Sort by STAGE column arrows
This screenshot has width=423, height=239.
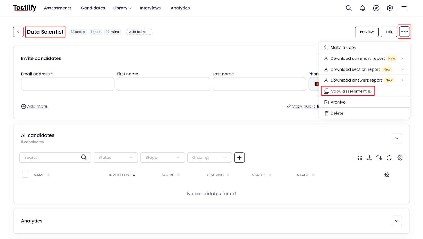click(x=313, y=175)
